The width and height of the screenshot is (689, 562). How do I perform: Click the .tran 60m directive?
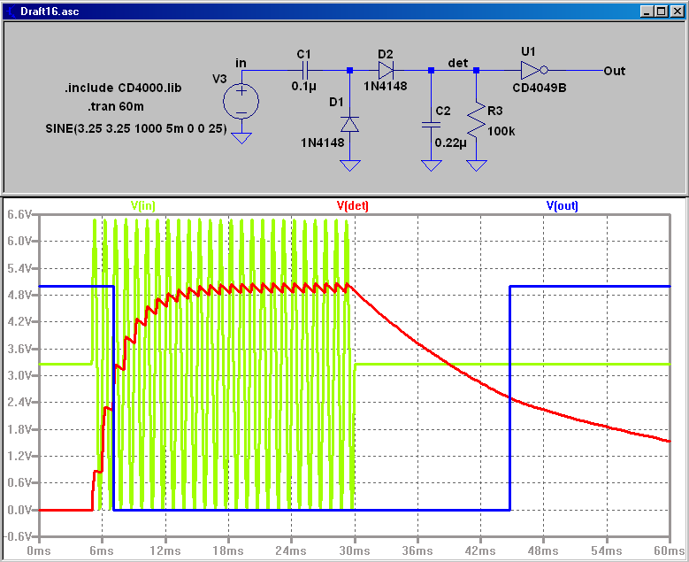116,106
